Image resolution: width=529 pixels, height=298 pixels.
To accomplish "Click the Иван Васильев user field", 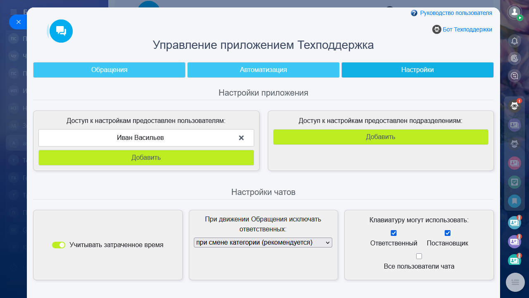I will [x=146, y=138].
